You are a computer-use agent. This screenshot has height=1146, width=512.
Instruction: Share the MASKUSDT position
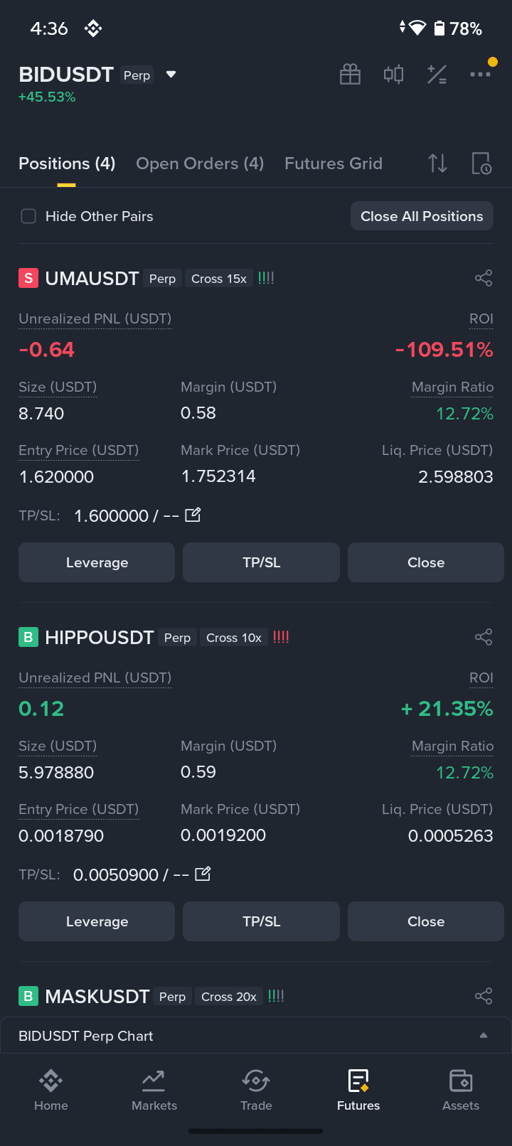click(x=484, y=996)
